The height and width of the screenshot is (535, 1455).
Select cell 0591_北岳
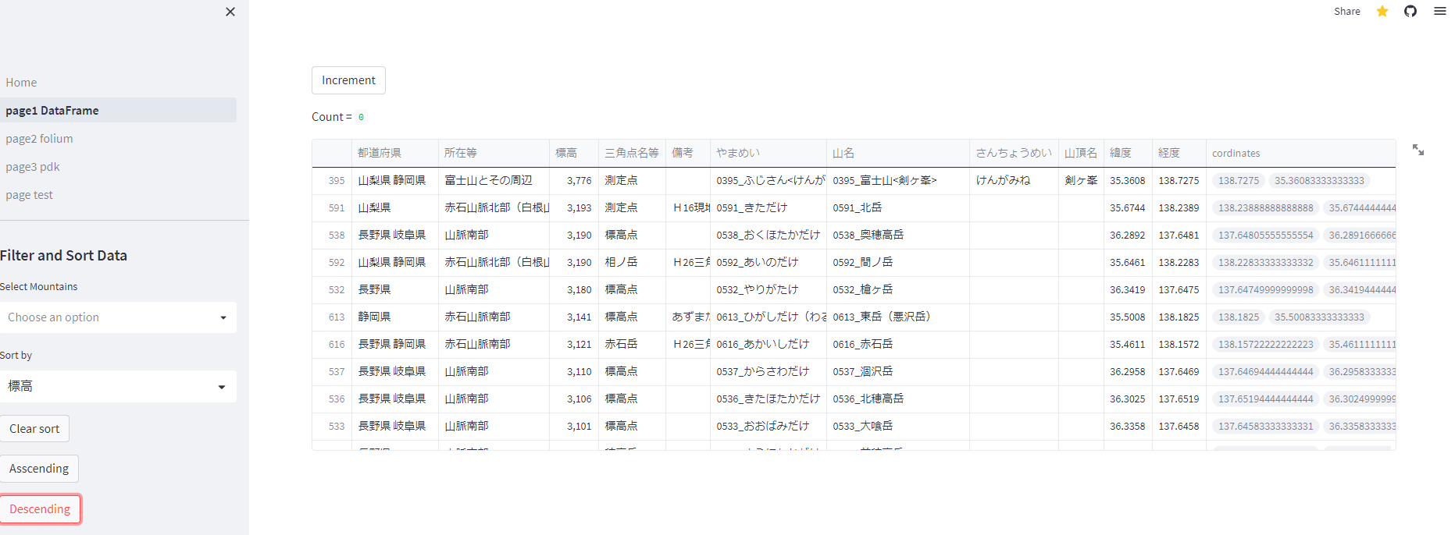click(897, 207)
